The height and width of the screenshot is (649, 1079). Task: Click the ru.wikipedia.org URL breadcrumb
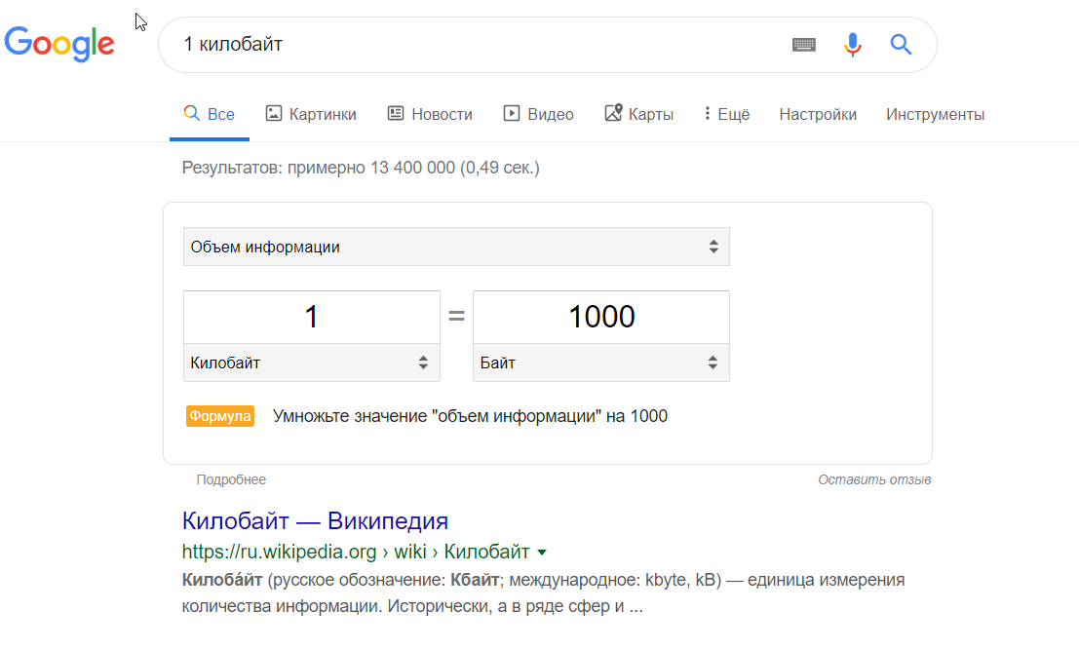click(x=356, y=552)
